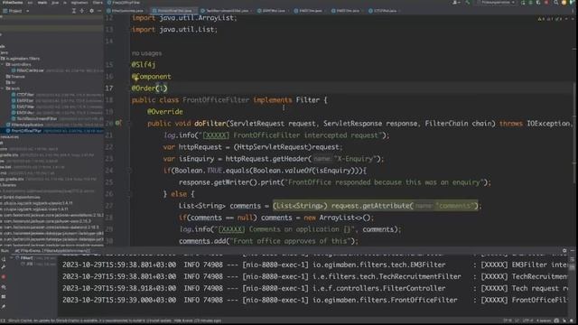Click the status bar tool-window toggle icon
The image size is (578, 325).
coord(2,321)
